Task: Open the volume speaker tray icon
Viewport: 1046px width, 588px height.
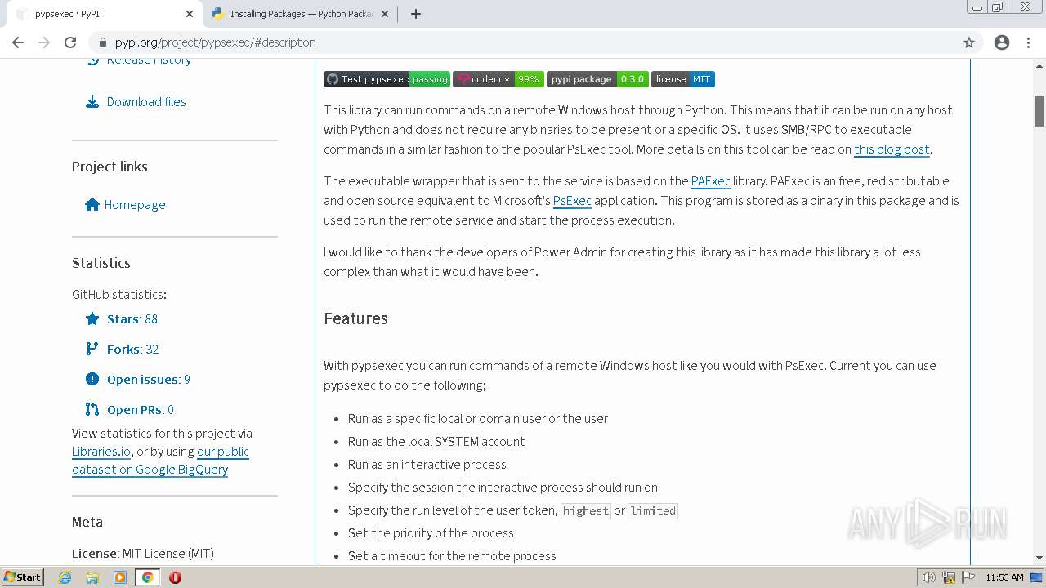Action: click(929, 577)
